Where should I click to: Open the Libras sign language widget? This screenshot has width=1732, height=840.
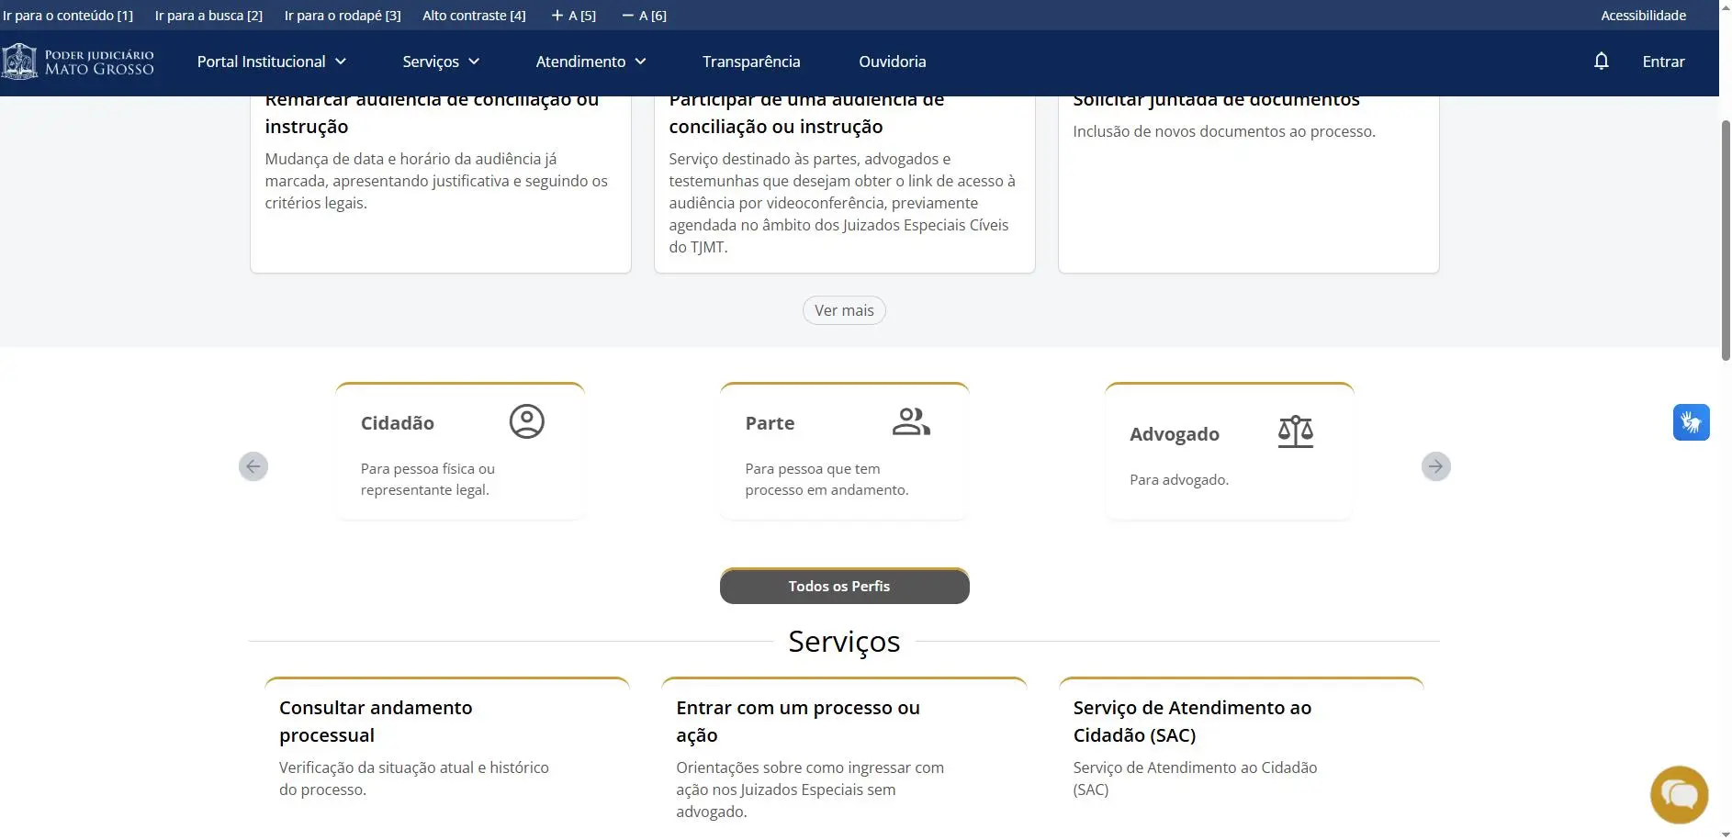(x=1691, y=422)
